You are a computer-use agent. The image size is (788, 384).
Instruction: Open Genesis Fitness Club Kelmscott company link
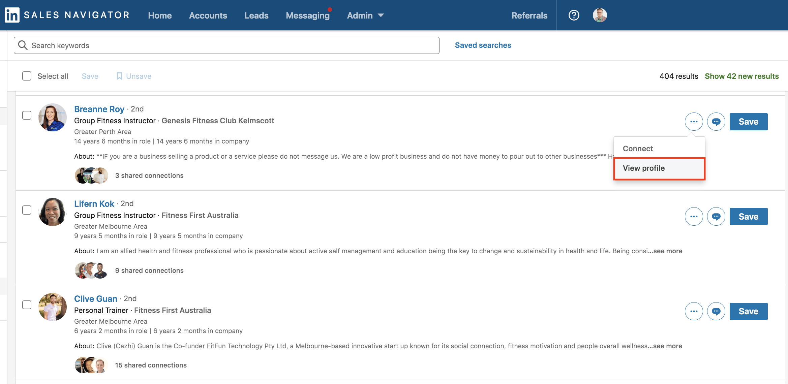click(218, 121)
